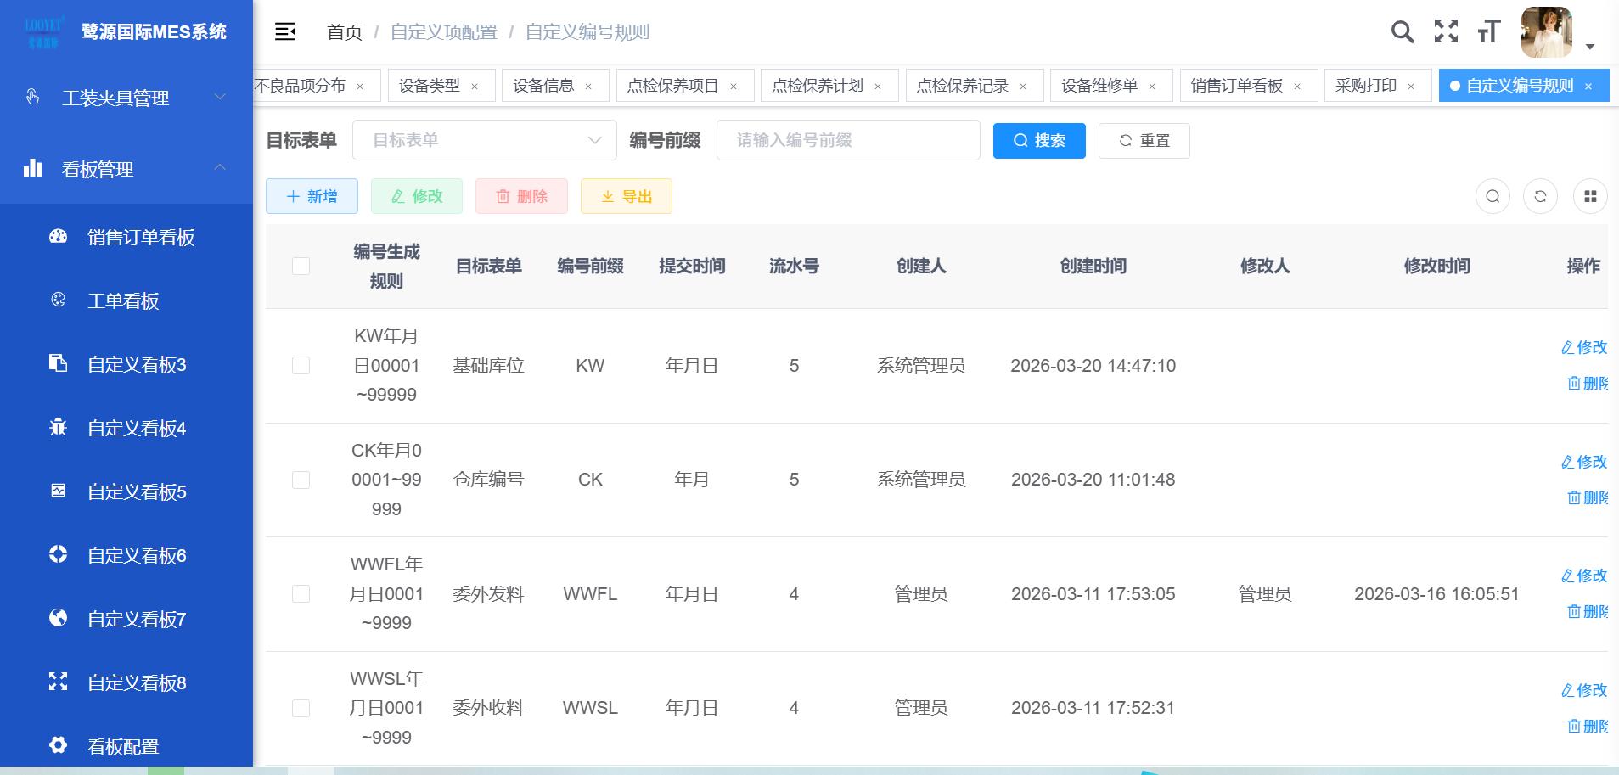This screenshot has height=775, width=1619.
Task: Click the 新增 button
Action: point(312,197)
